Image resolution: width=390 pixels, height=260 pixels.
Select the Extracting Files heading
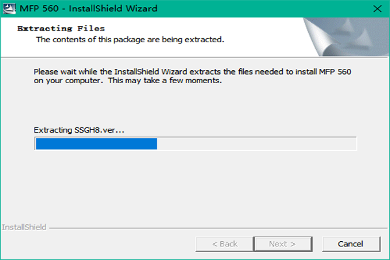61,29
